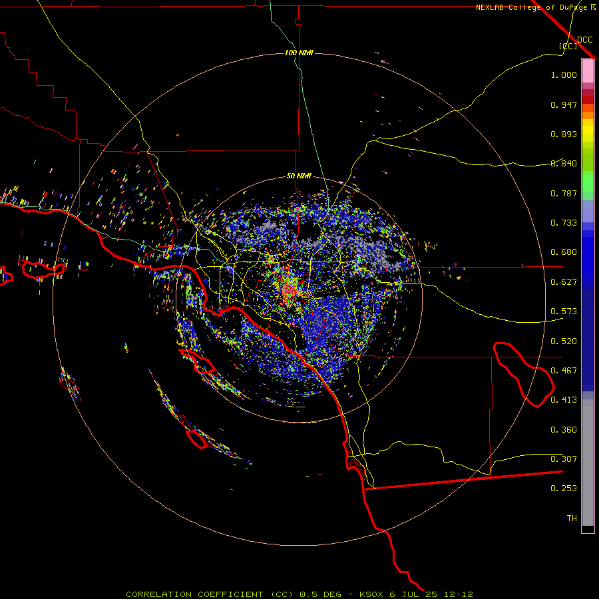Select the 0.253 legend value
The image size is (599, 599).
[564, 489]
